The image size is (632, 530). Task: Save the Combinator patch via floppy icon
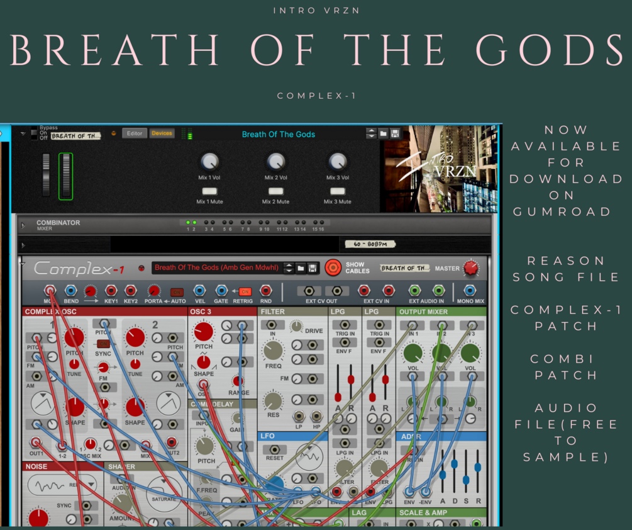click(395, 133)
